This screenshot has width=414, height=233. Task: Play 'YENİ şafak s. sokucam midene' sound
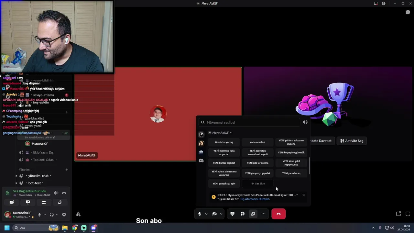(x=291, y=142)
